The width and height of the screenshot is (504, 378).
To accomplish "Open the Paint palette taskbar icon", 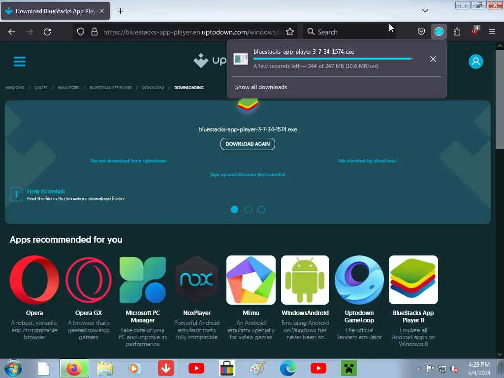I will [257, 368].
